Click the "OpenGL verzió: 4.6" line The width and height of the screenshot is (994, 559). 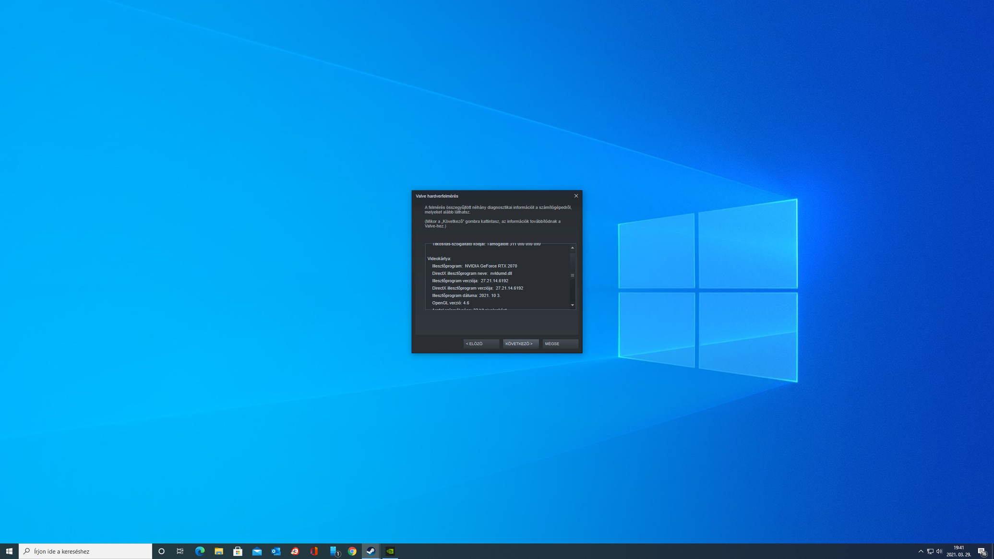451,303
